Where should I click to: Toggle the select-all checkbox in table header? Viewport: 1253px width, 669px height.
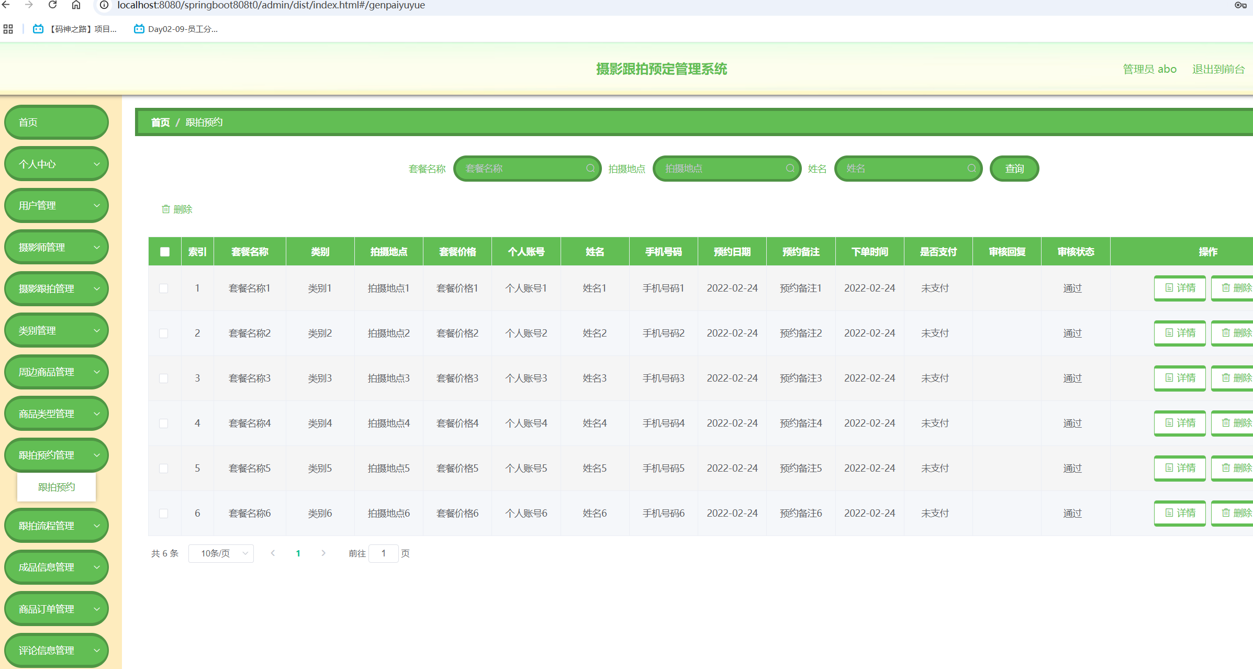click(x=165, y=252)
